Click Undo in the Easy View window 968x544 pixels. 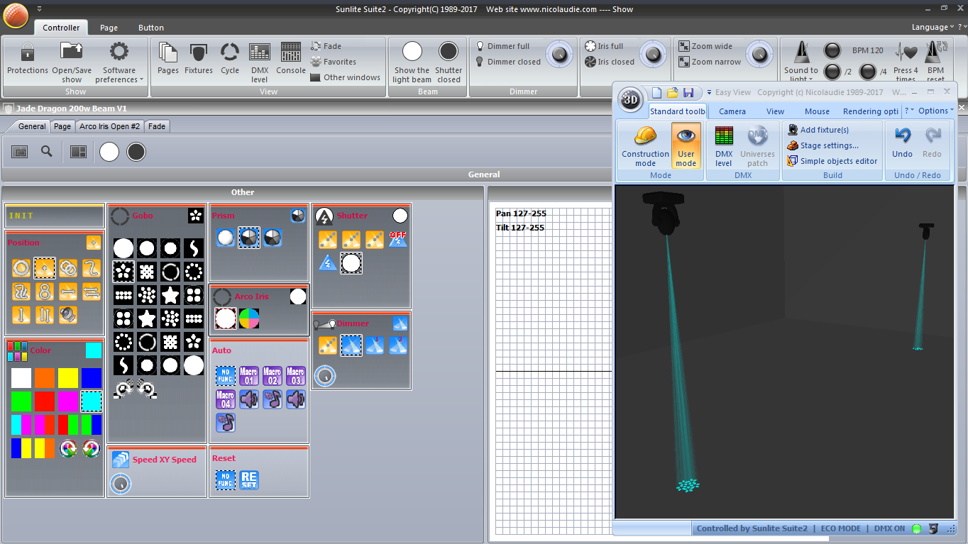[x=903, y=142]
